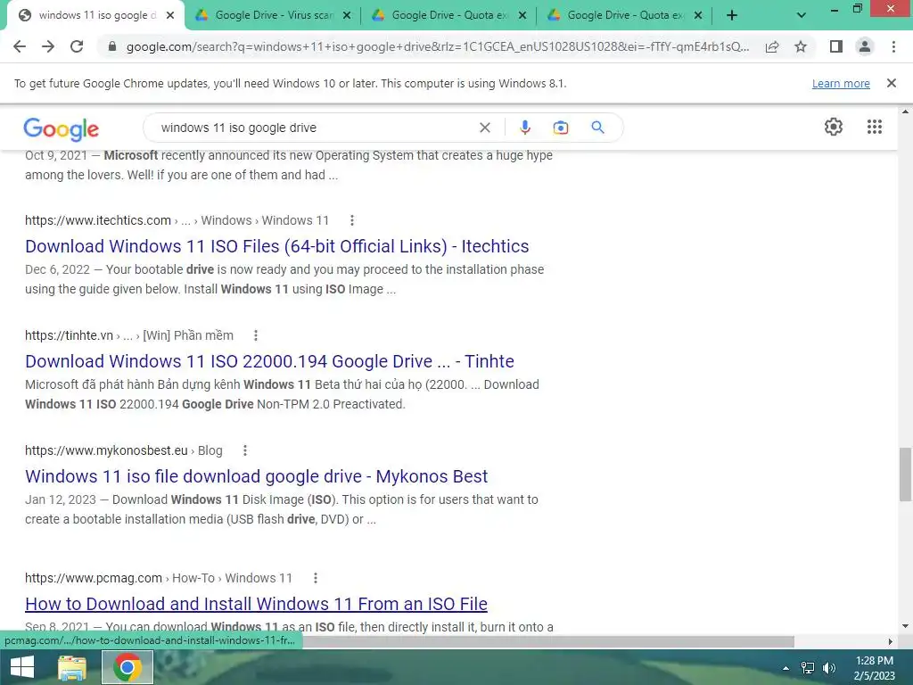This screenshot has width=913, height=685.
Task: Go back to previous page
Action: (x=20, y=46)
